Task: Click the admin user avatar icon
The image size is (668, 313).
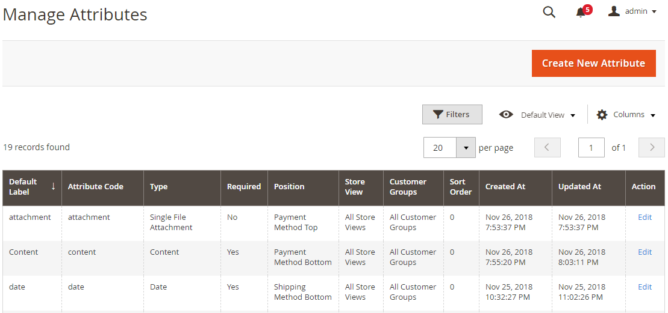Action: 614,11
